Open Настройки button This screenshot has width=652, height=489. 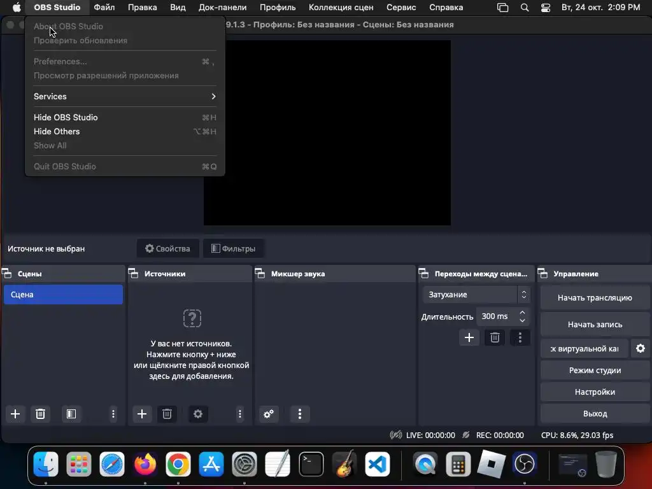[x=595, y=392]
